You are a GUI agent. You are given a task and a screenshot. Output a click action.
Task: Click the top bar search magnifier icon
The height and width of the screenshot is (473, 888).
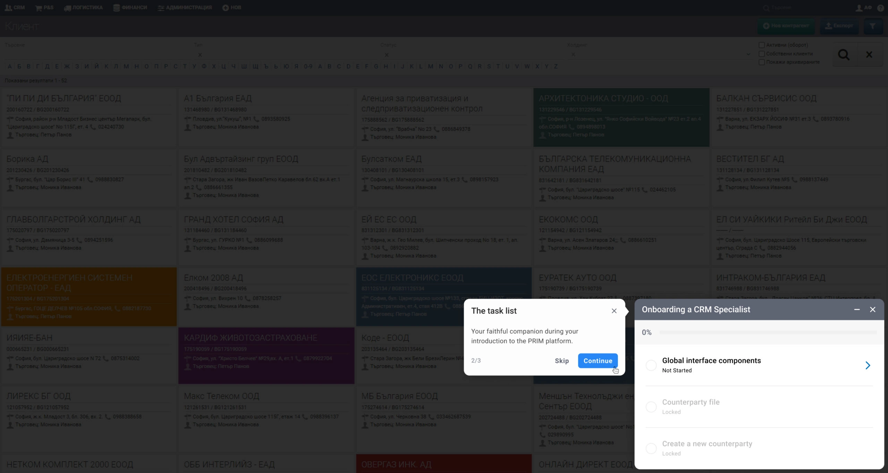(x=766, y=8)
